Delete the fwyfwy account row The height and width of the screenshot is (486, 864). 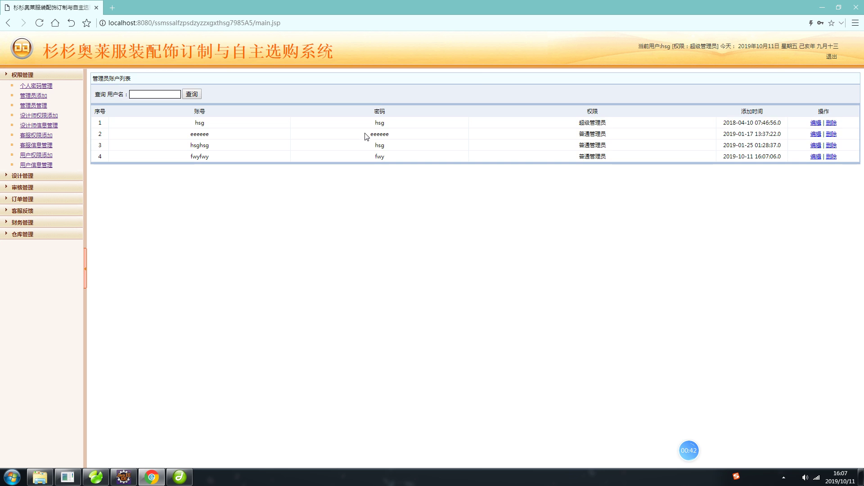831,157
